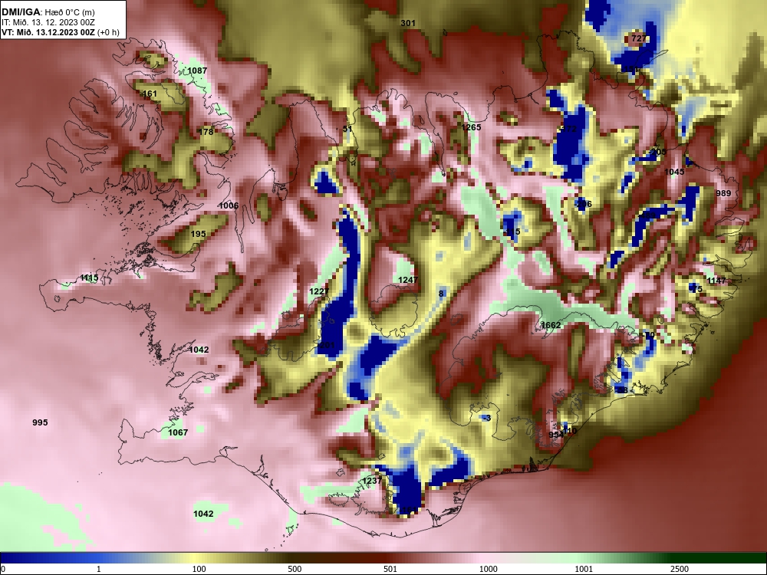767x575 pixels.
Task: Click the map value -3
Action: click(x=487, y=418)
